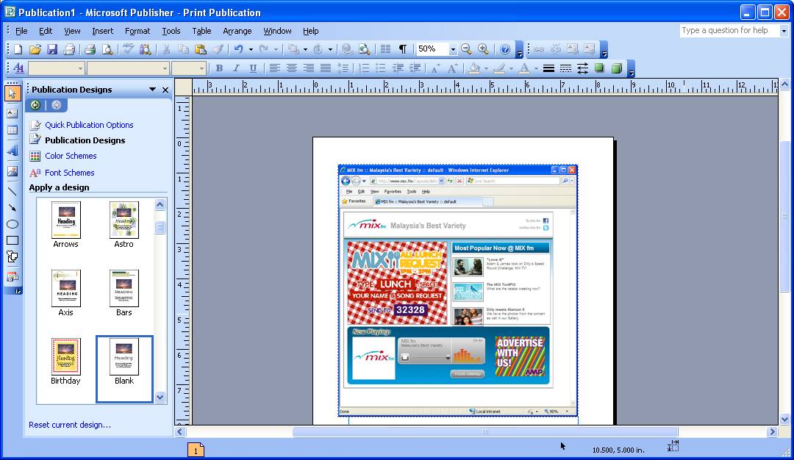Open the Format menu
This screenshot has width=794, height=460.
[137, 31]
